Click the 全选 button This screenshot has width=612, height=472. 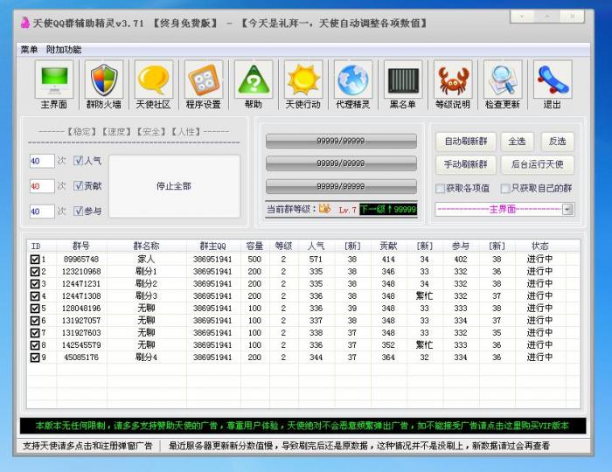(517, 142)
